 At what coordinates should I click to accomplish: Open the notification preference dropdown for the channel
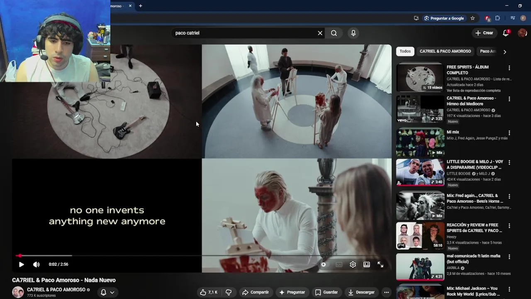click(107, 292)
